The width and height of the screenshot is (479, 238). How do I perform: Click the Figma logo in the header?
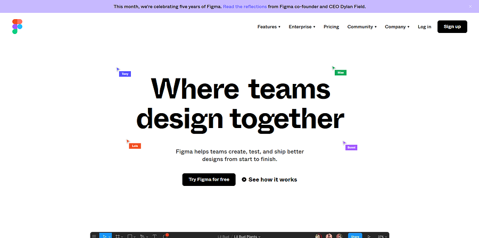tap(18, 27)
